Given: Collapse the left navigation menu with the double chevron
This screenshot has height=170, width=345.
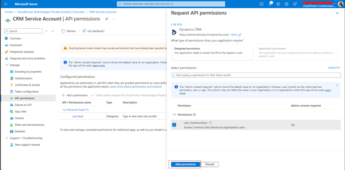Looking at the screenshot, I should tap(53, 31).
